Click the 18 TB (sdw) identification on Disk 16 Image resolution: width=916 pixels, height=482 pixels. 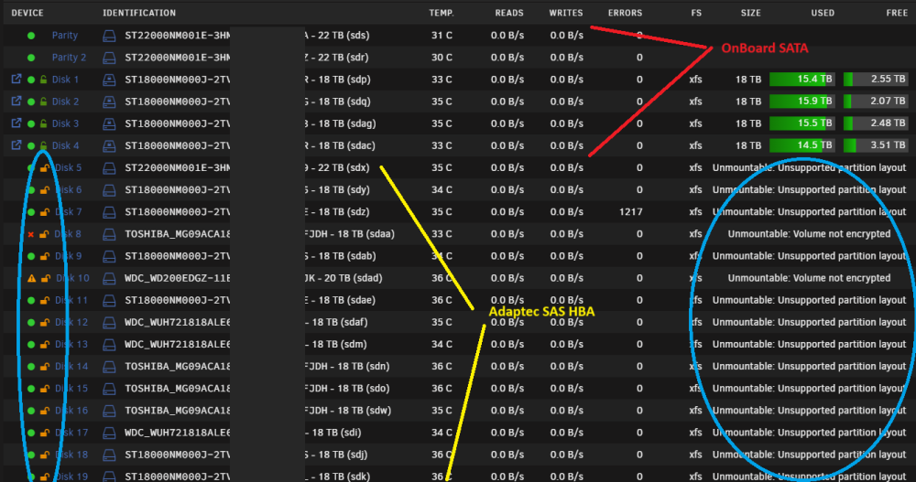click(362, 411)
